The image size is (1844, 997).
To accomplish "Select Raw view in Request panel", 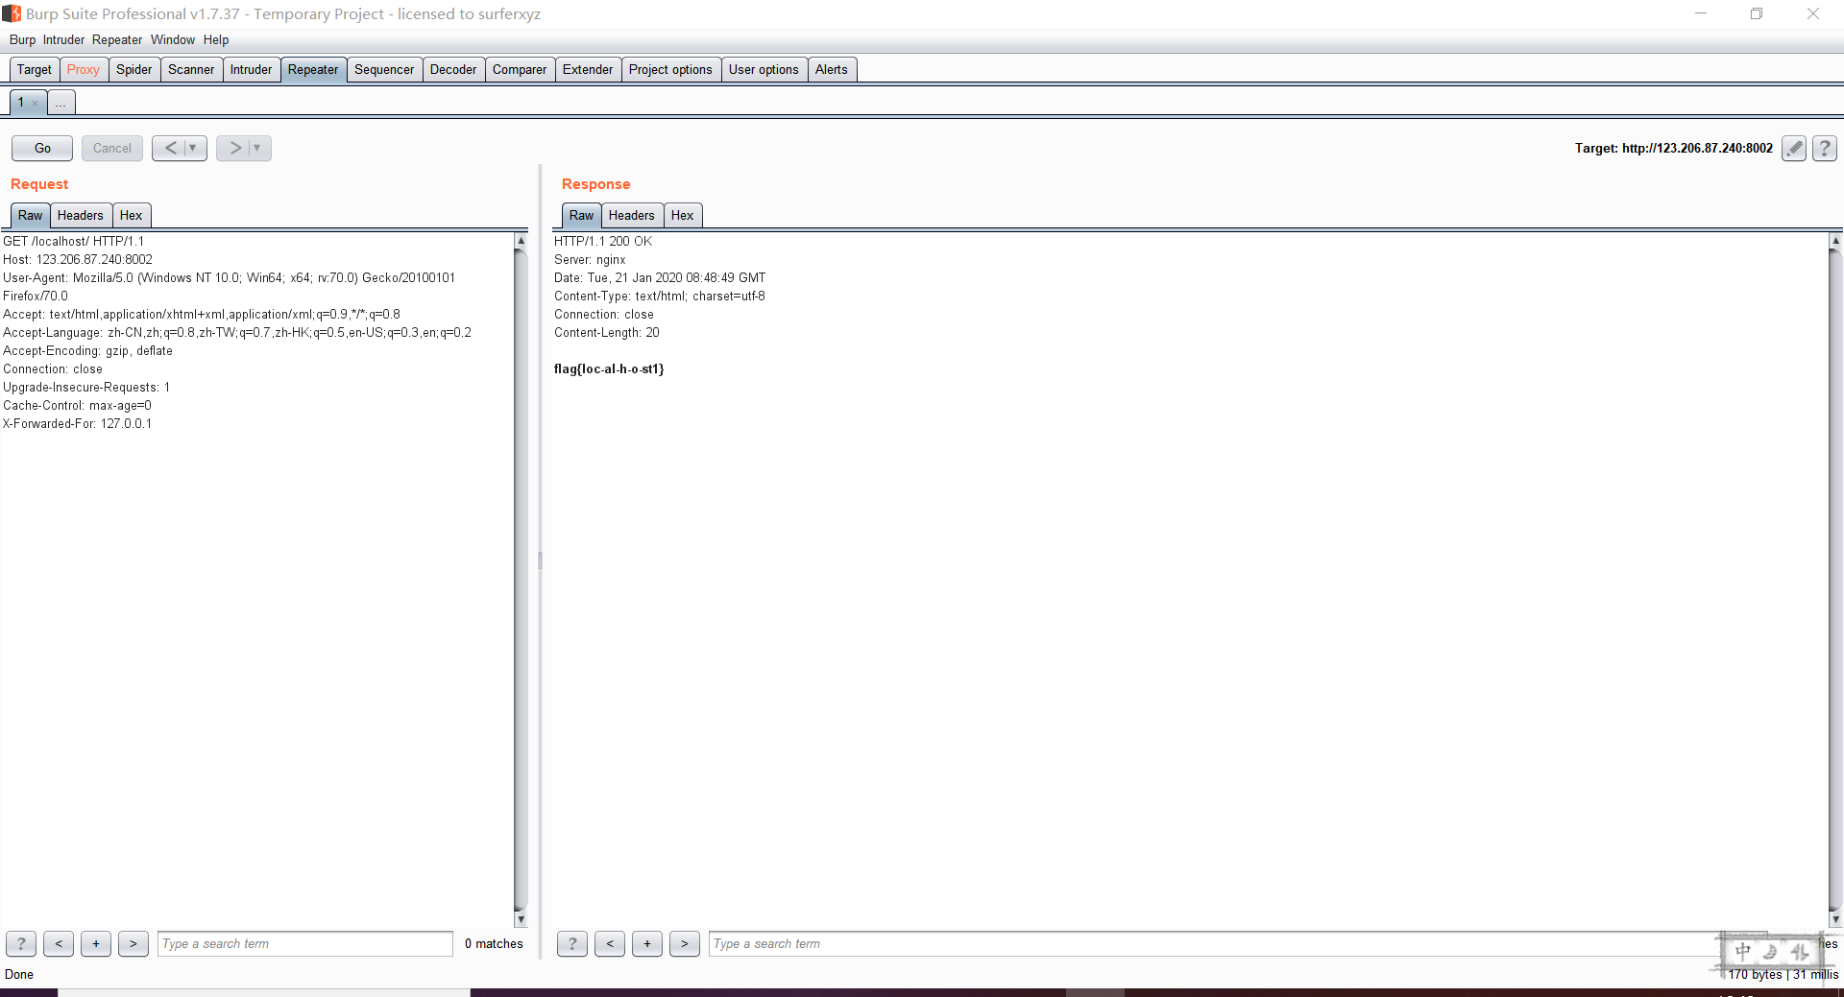I will pyautogui.click(x=30, y=215).
